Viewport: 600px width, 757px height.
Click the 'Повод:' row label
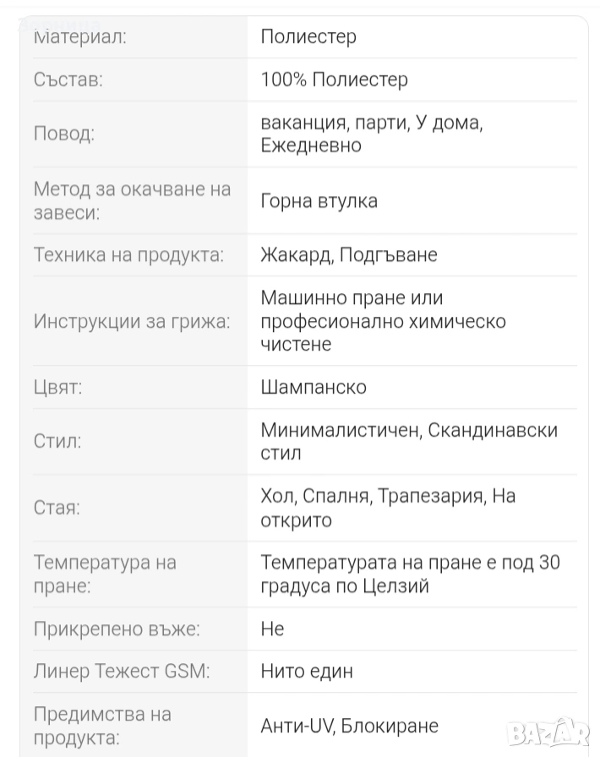[x=64, y=133]
